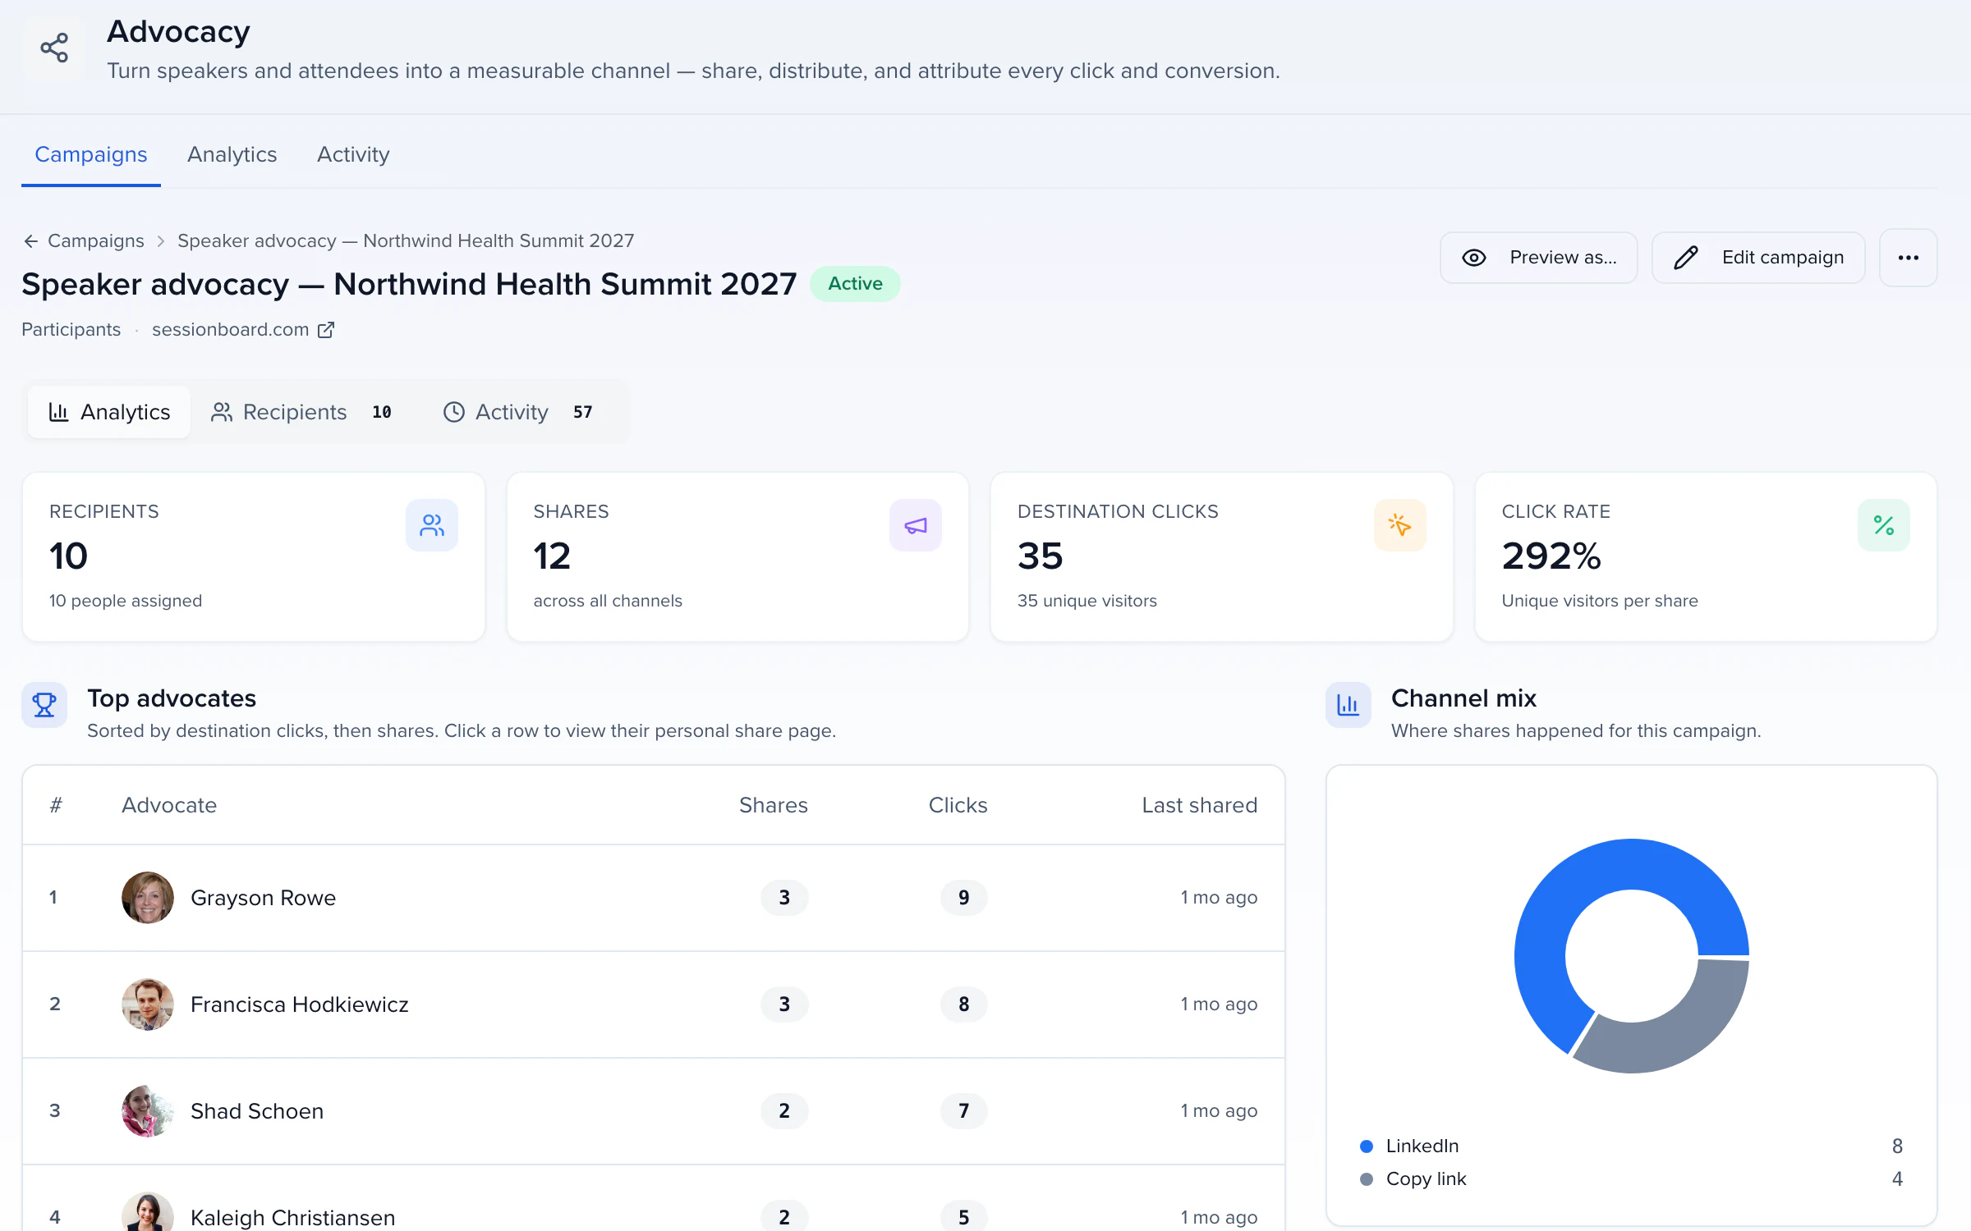Click the Top advocates trophy icon

coord(44,705)
